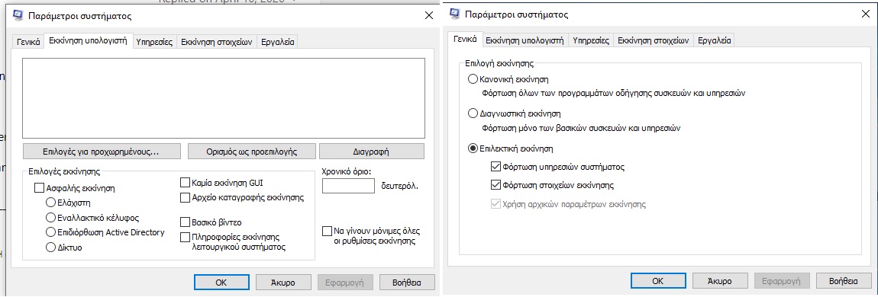Open the Γενικά tab in left window
The width and height of the screenshot is (878, 297).
click(x=28, y=42)
